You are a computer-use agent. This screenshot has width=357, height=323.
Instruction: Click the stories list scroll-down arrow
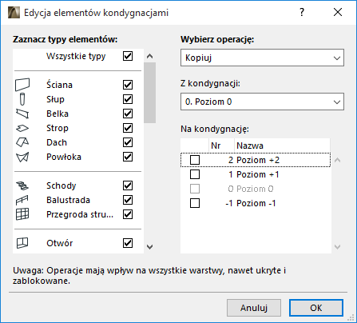click(x=338, y=247)
